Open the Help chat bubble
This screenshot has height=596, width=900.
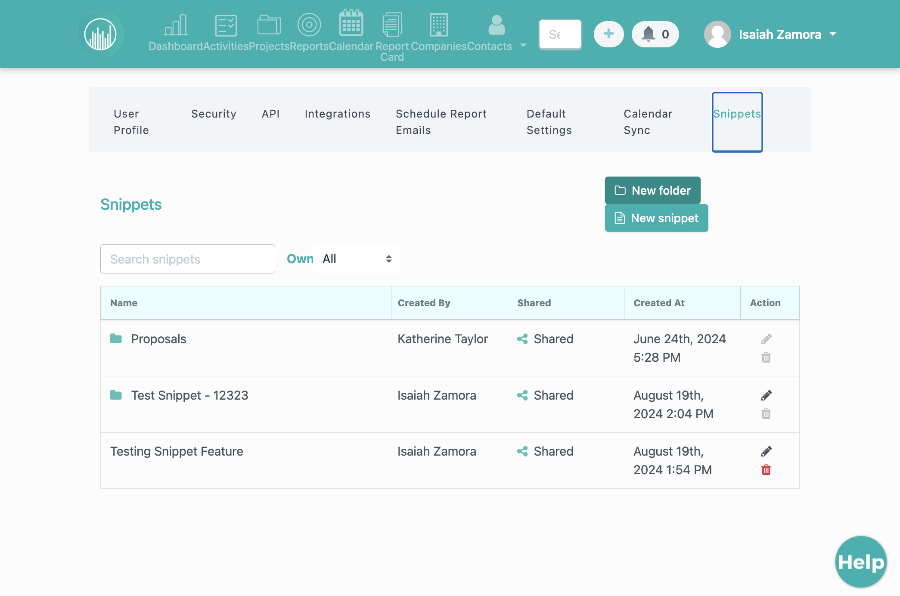coord(861,562)
